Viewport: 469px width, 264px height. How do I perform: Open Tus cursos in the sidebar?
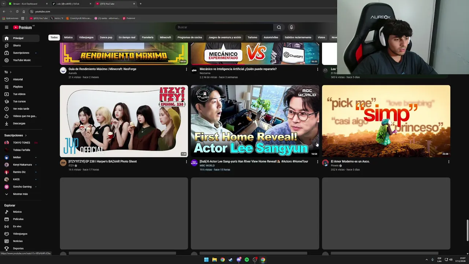point(21,101)
